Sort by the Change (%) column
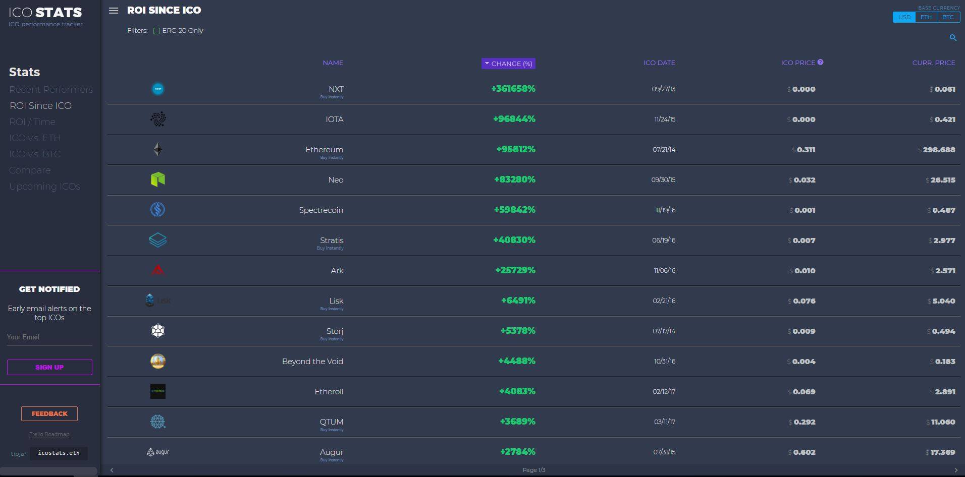This screenshot has width=965, height=477. [508, 64]
